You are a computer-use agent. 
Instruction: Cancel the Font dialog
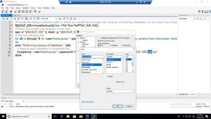click(129, 106)
